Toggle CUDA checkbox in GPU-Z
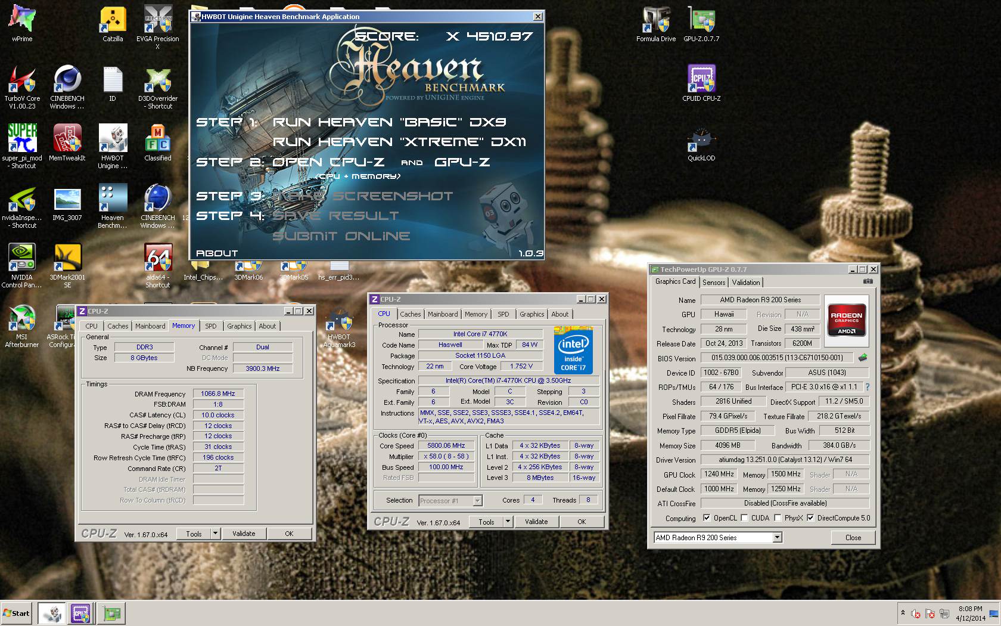This screenshot has width=1001, height=626. click(744, 517)
